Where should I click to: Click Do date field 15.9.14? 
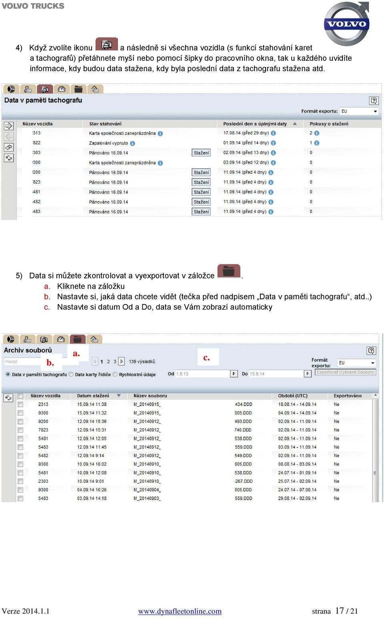(x=276, y=374)
